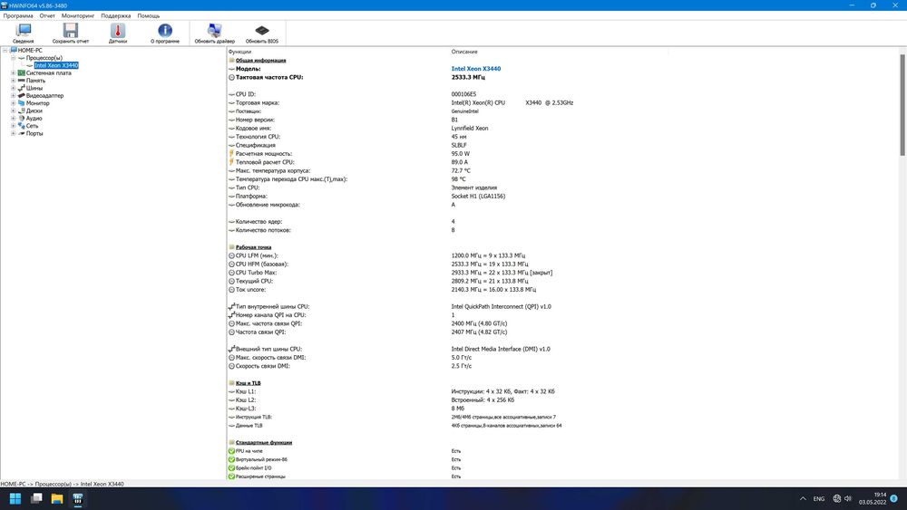
Task: Click the Lynnfield Xeon codename value
Action: [470, 129]
